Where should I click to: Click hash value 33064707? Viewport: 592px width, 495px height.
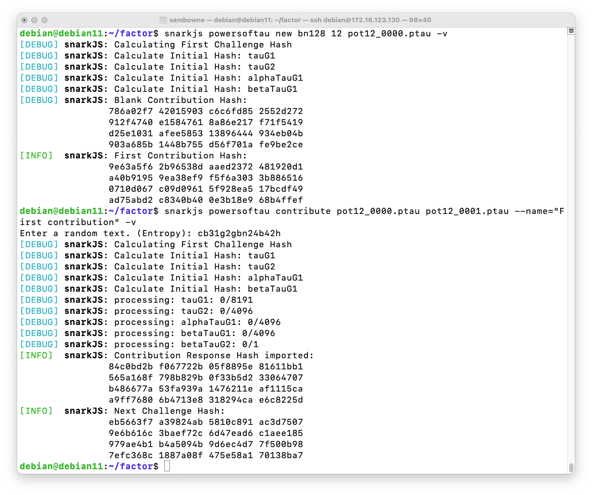(281, 378)
